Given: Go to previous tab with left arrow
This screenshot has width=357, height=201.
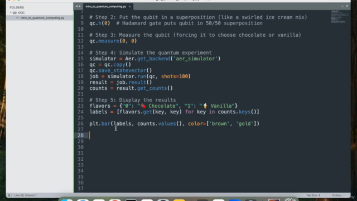Looking at the screenshot, I should [x=76, y=6].
